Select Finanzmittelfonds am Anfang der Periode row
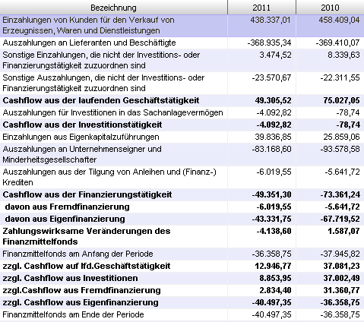This screenshot has height=322, width=364. coord(182,254)
